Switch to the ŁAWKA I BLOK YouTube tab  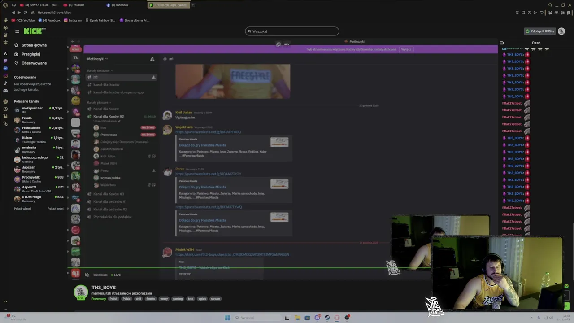(x=39, y=5)
